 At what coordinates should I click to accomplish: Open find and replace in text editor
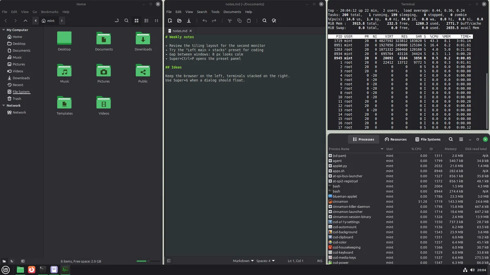274,20
